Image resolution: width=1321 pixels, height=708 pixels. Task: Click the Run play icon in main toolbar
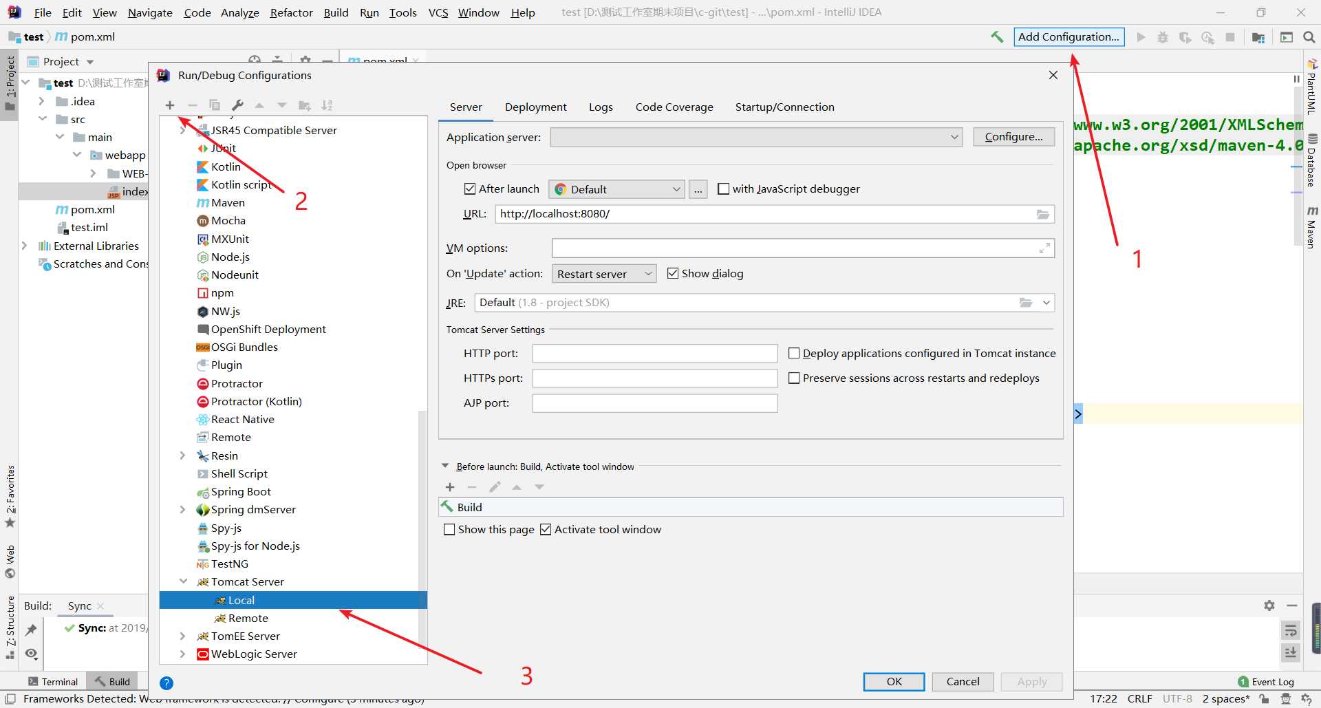1141,37
